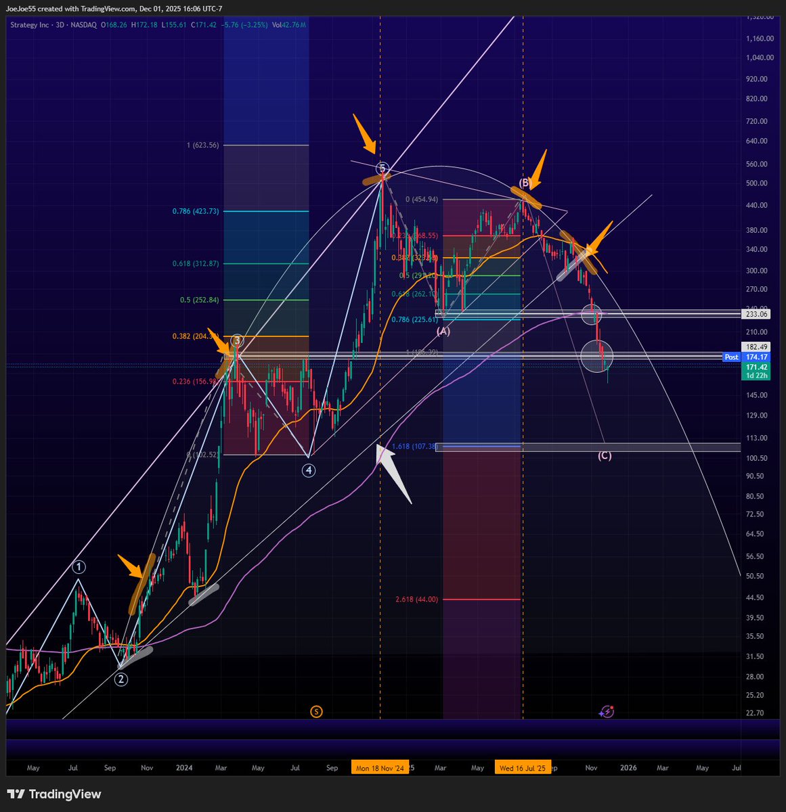Click the 2024 label on time axis
This screenshot has height=812, width=786.
[x=184, y=768]
